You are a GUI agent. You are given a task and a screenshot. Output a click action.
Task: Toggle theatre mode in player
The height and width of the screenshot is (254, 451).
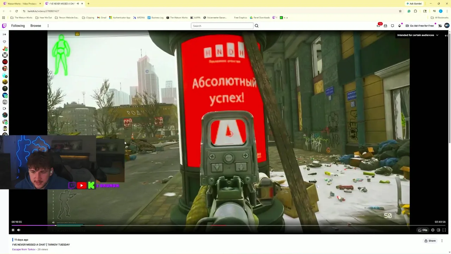click(x=438, y=230)
